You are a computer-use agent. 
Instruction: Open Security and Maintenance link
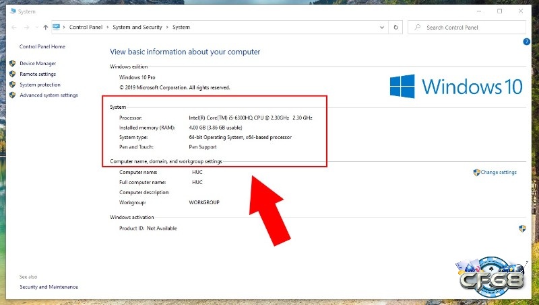pyautogui.click(x=49, y=287)
